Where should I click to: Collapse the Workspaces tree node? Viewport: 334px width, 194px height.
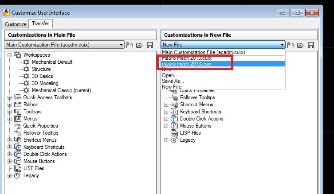[x=9, y=55]
